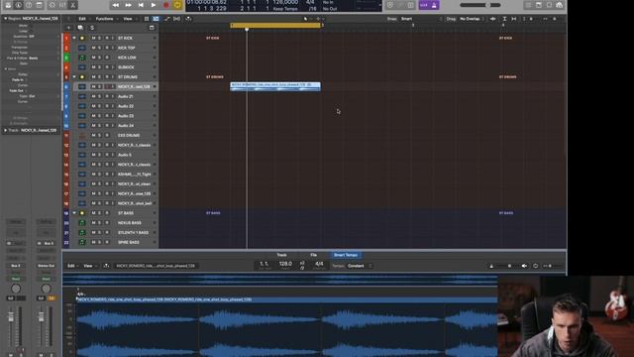Toggle the purple count-in button

tap(424, 5)
